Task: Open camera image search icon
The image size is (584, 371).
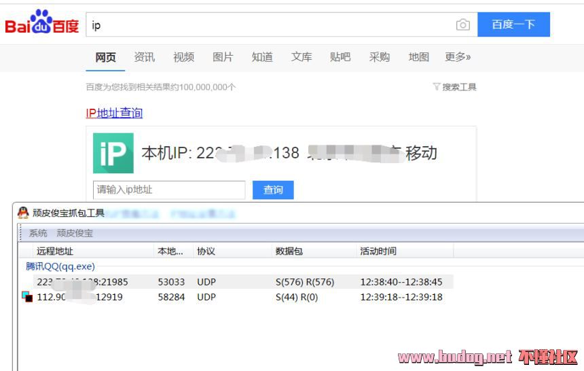Action: (462, 25)
